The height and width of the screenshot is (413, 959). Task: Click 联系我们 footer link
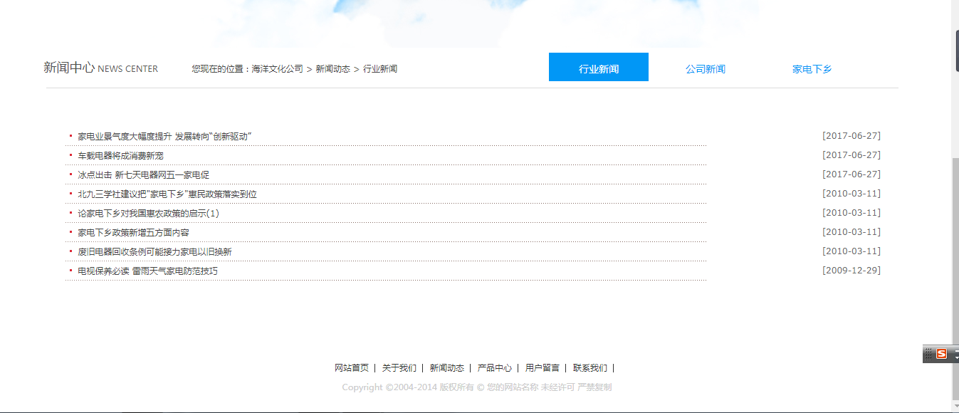(x=589, y=368)
